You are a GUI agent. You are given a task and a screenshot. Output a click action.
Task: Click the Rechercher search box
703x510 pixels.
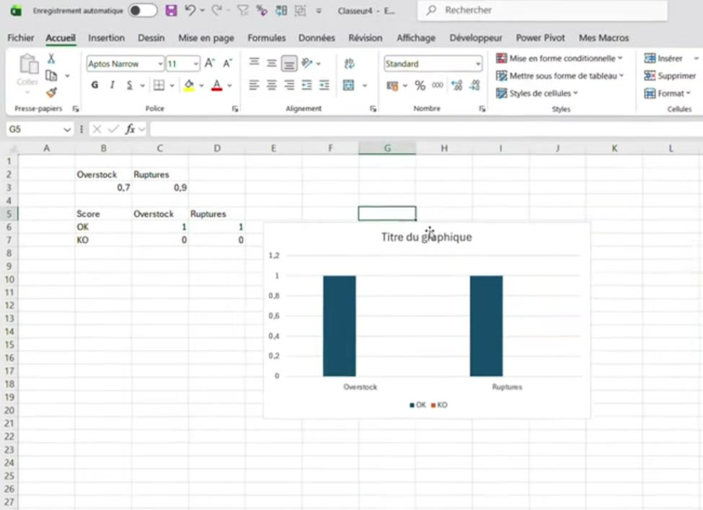click(542, 10)
